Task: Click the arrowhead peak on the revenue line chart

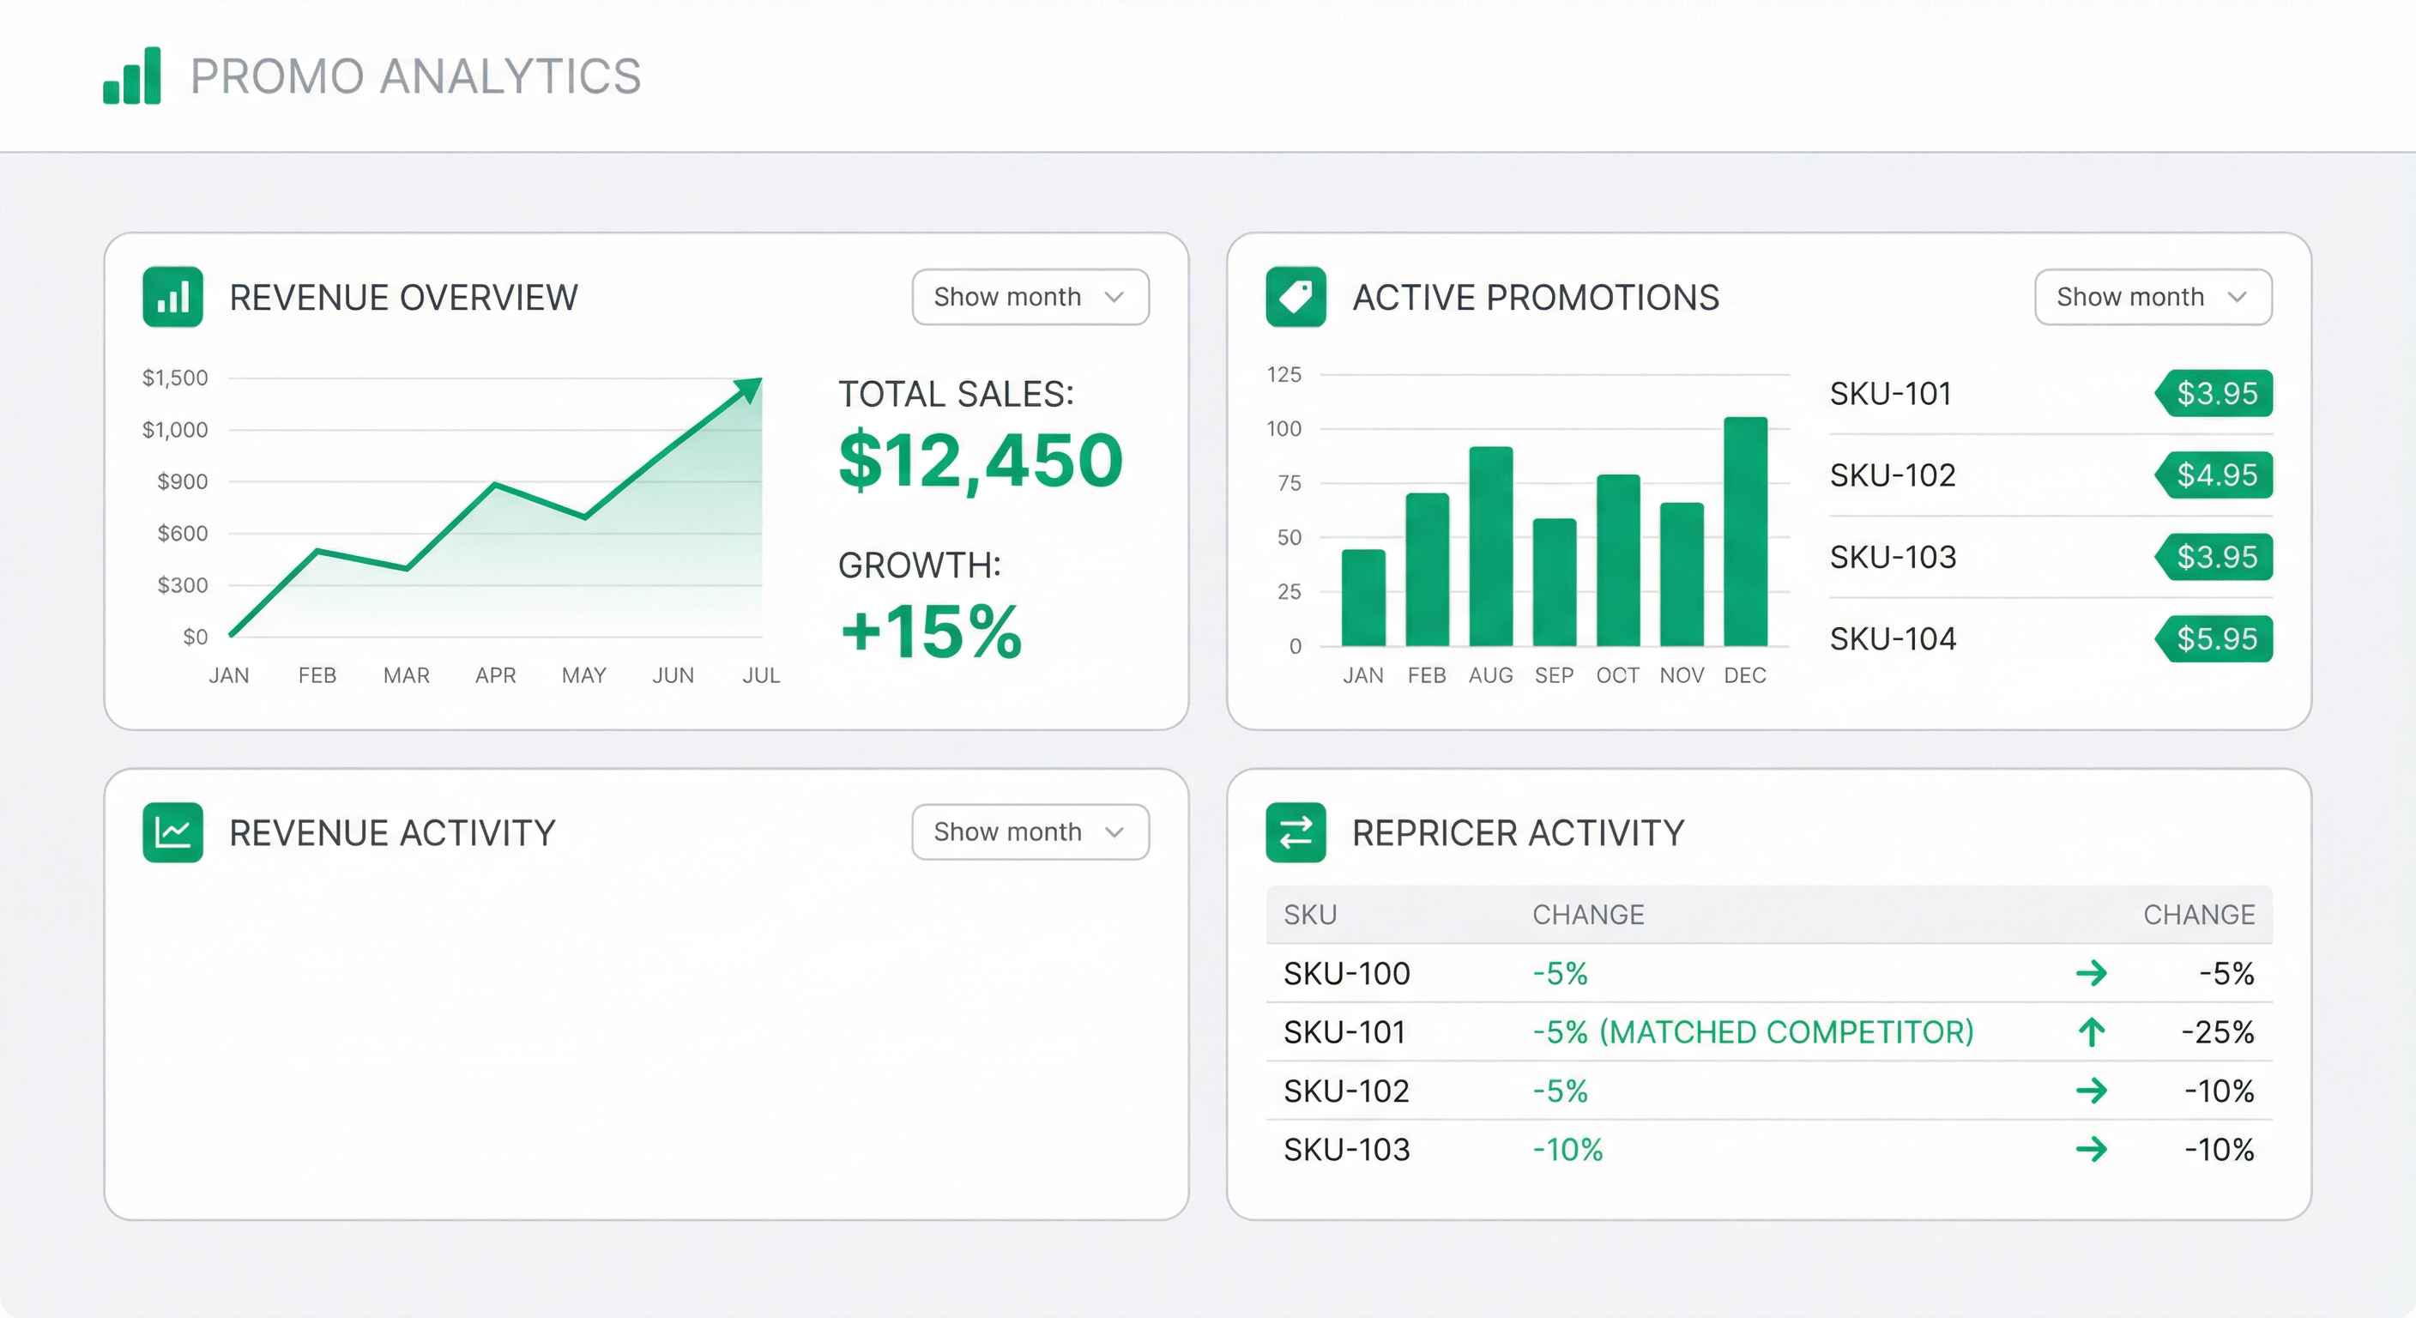Action: click(x=749, y=389)
